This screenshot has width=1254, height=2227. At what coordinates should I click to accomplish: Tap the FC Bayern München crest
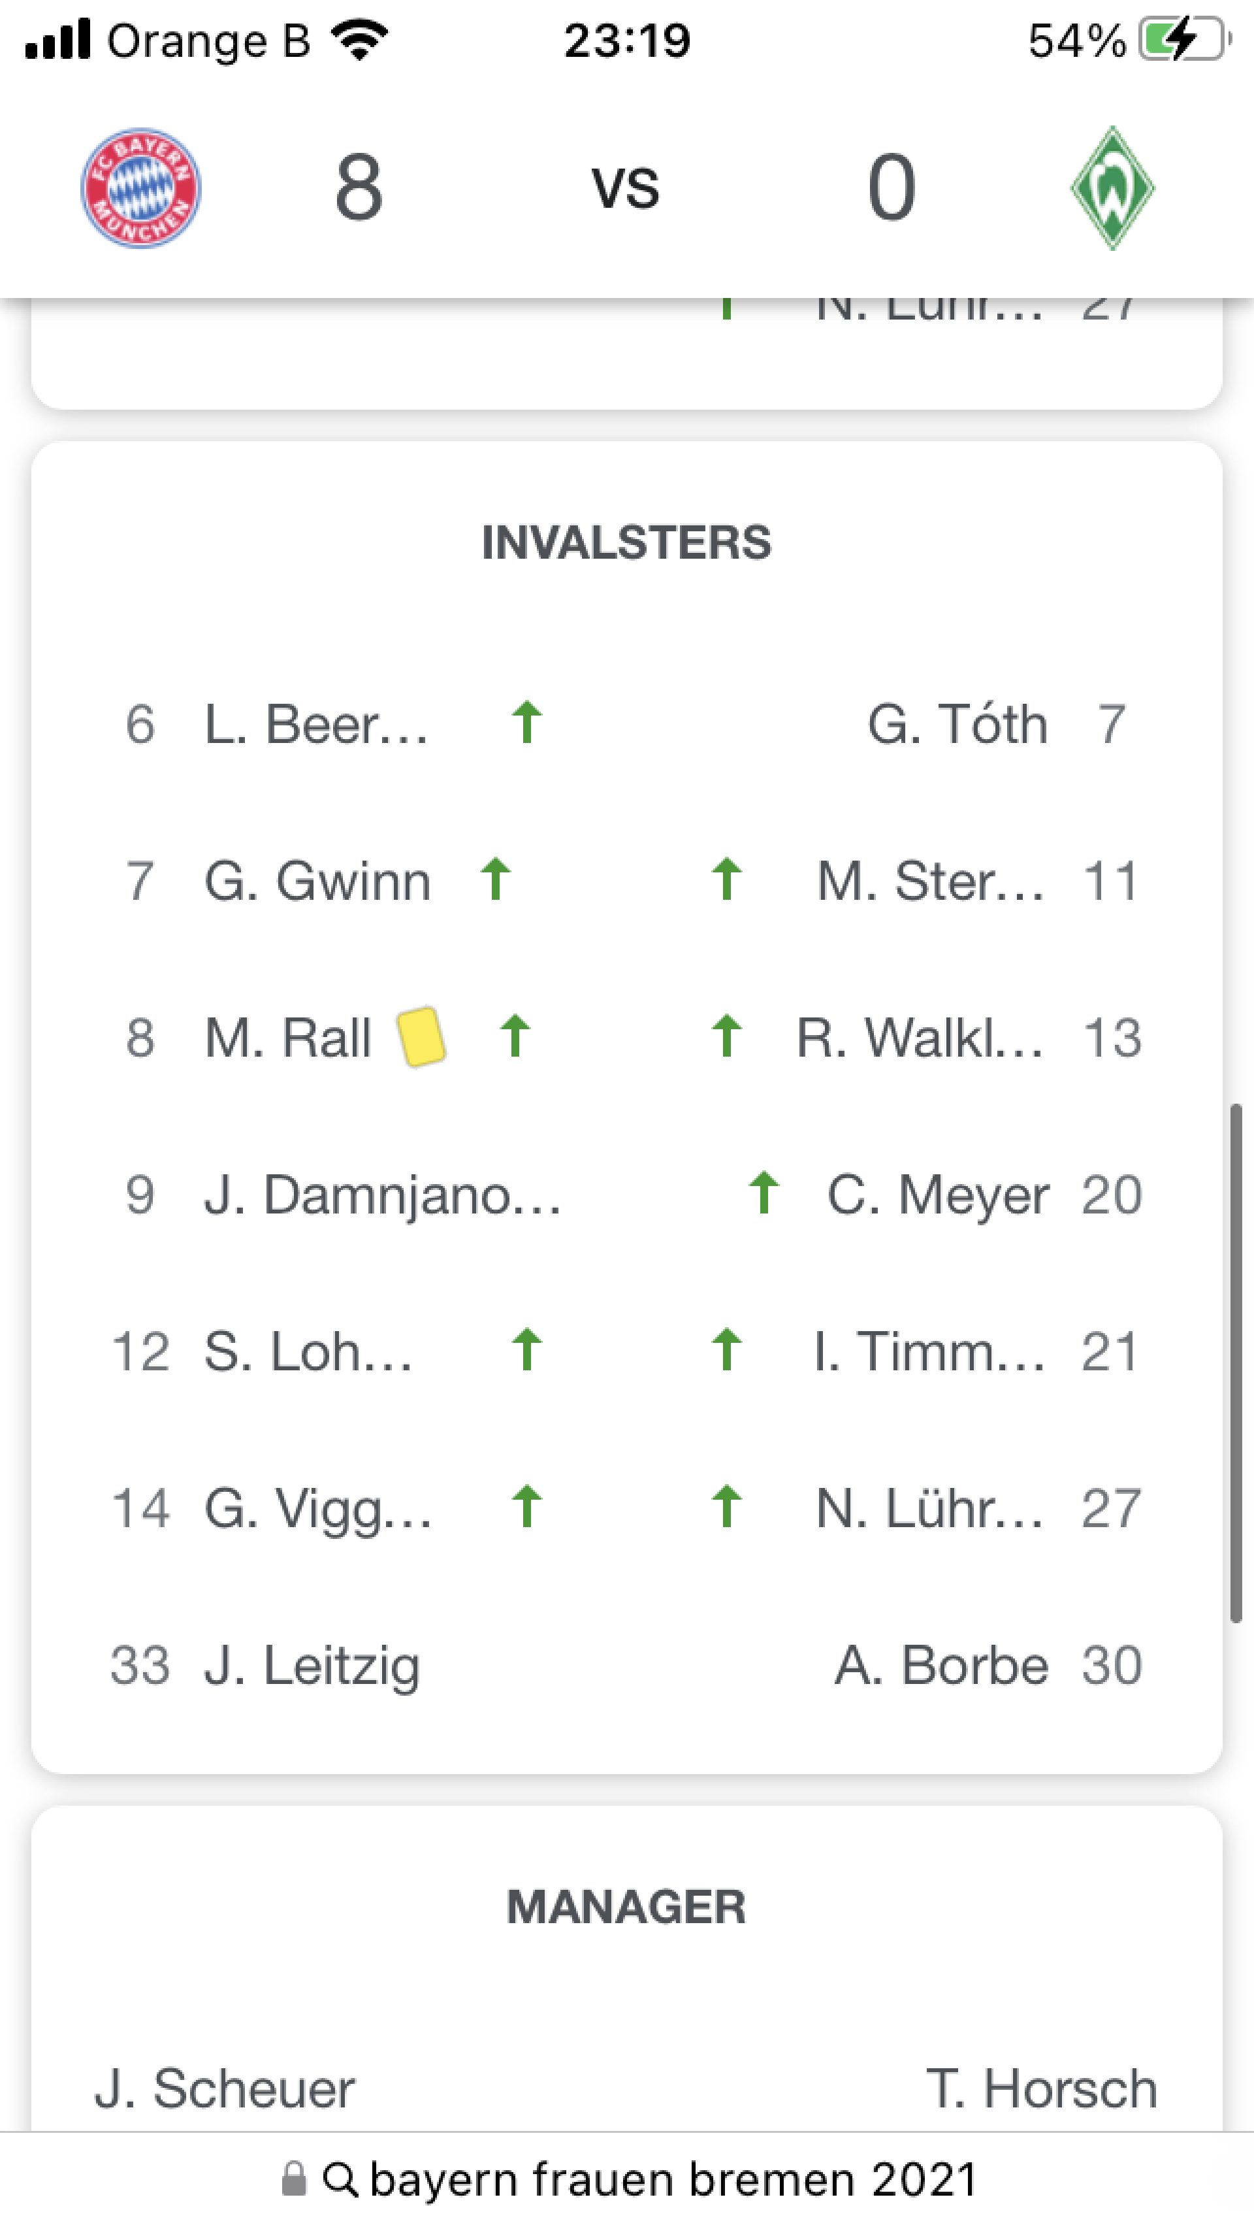point(141,188)
